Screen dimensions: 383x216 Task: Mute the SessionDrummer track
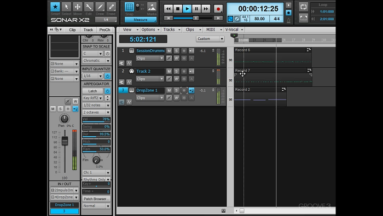pos(169,51)
